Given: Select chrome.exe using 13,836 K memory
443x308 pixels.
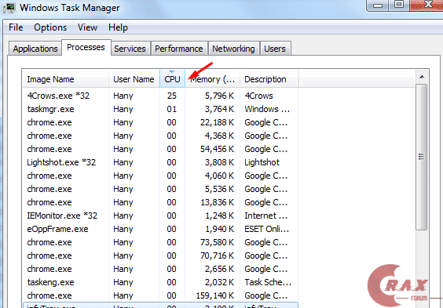Looking at the screenshot, I should click(160, 202).
